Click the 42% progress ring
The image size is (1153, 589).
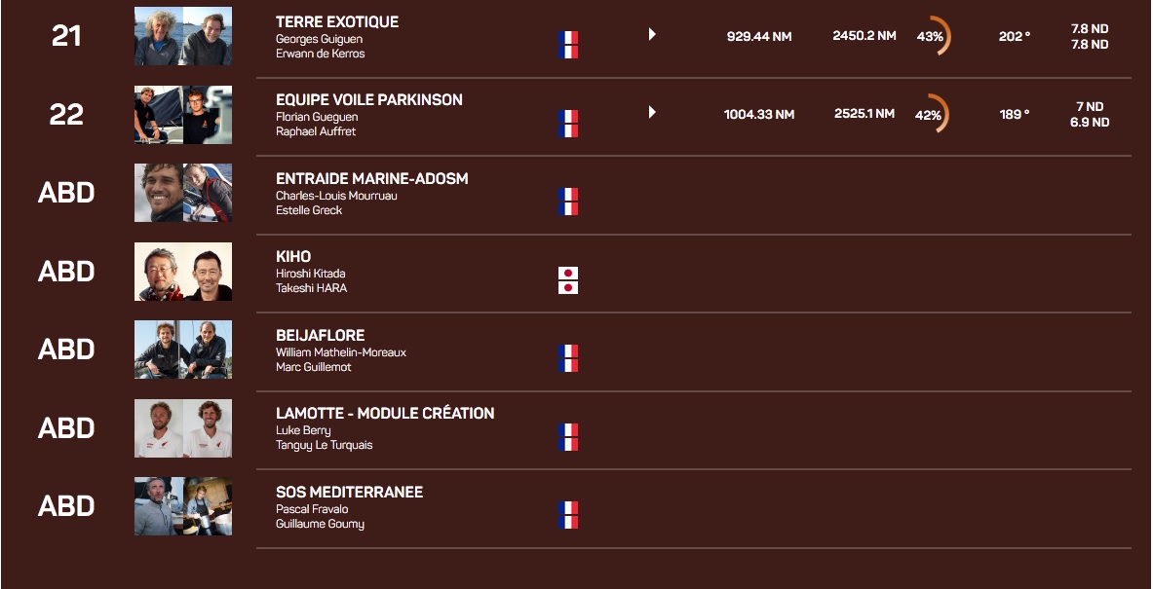[930, 114]
